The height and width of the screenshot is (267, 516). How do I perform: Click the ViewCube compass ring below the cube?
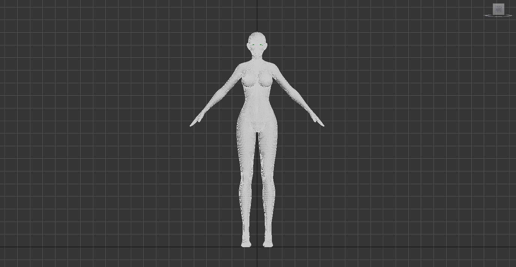498,16
